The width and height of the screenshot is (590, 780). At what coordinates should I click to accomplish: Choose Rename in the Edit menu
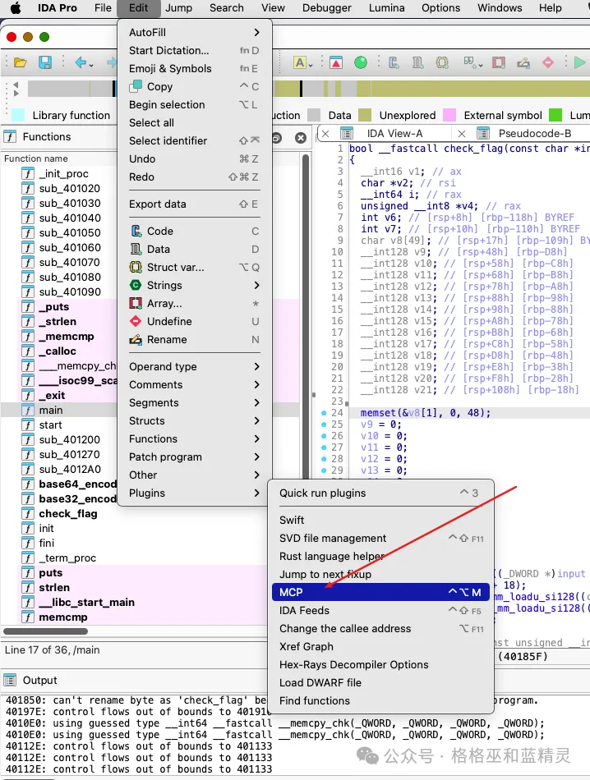[x=194, y=340]
